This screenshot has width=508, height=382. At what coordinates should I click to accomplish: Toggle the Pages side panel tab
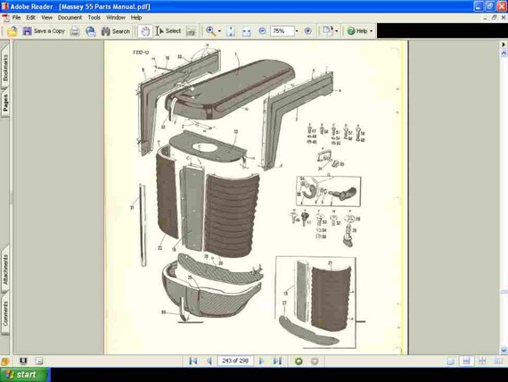click(x=5, y=103)
